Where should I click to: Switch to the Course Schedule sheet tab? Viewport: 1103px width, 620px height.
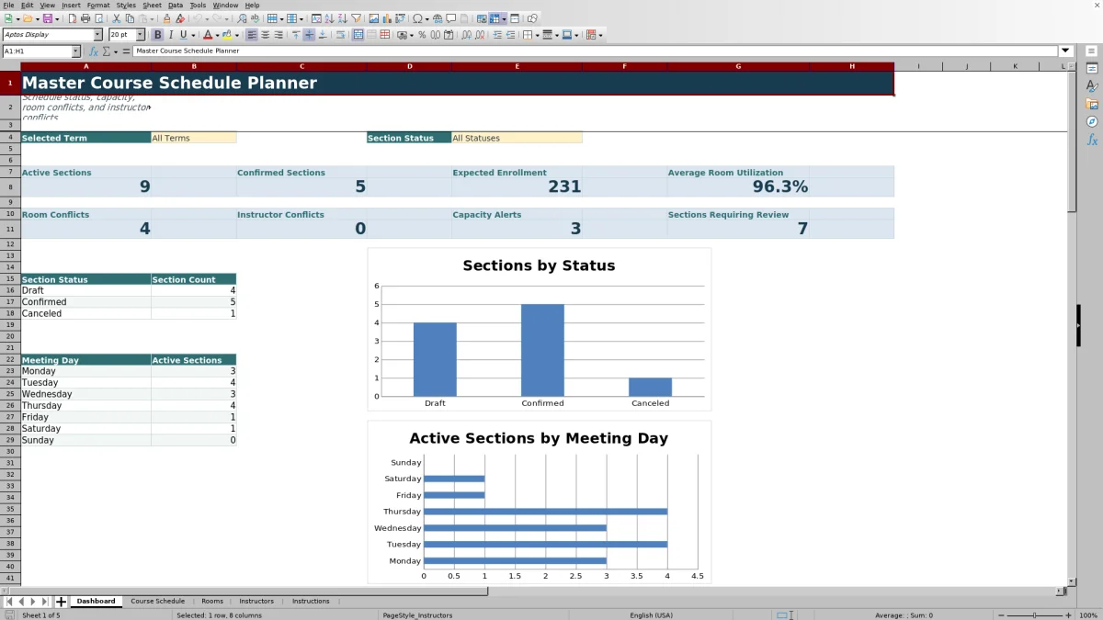157,602
